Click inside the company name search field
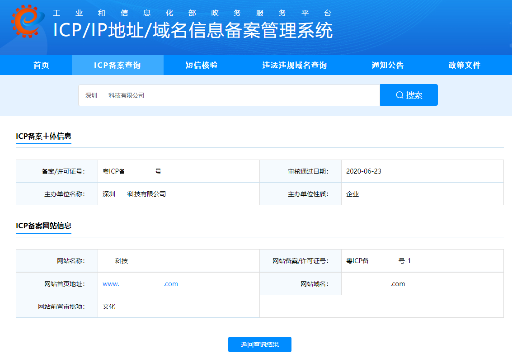512x363 pixels. click(x=226, y=94)
